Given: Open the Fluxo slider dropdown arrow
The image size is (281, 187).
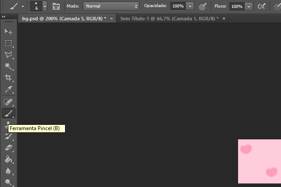Looking at the screenshot, I should 249,7.
